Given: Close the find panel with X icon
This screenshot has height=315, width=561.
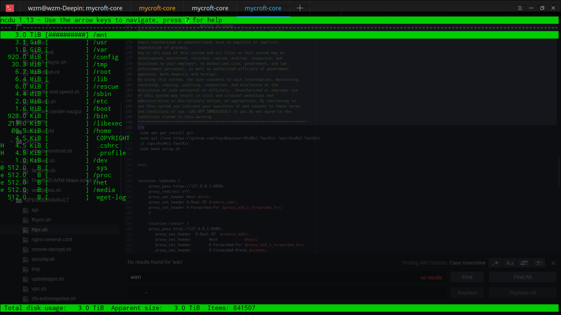Looking at the screenshot, I should click(x=553, y=263).
